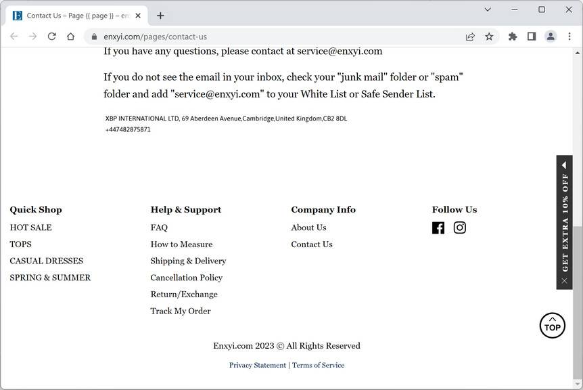This screenshot has height=390, width=583.
Task: Expand the Get Extra 10% Off panel
Action: point(564,165)
